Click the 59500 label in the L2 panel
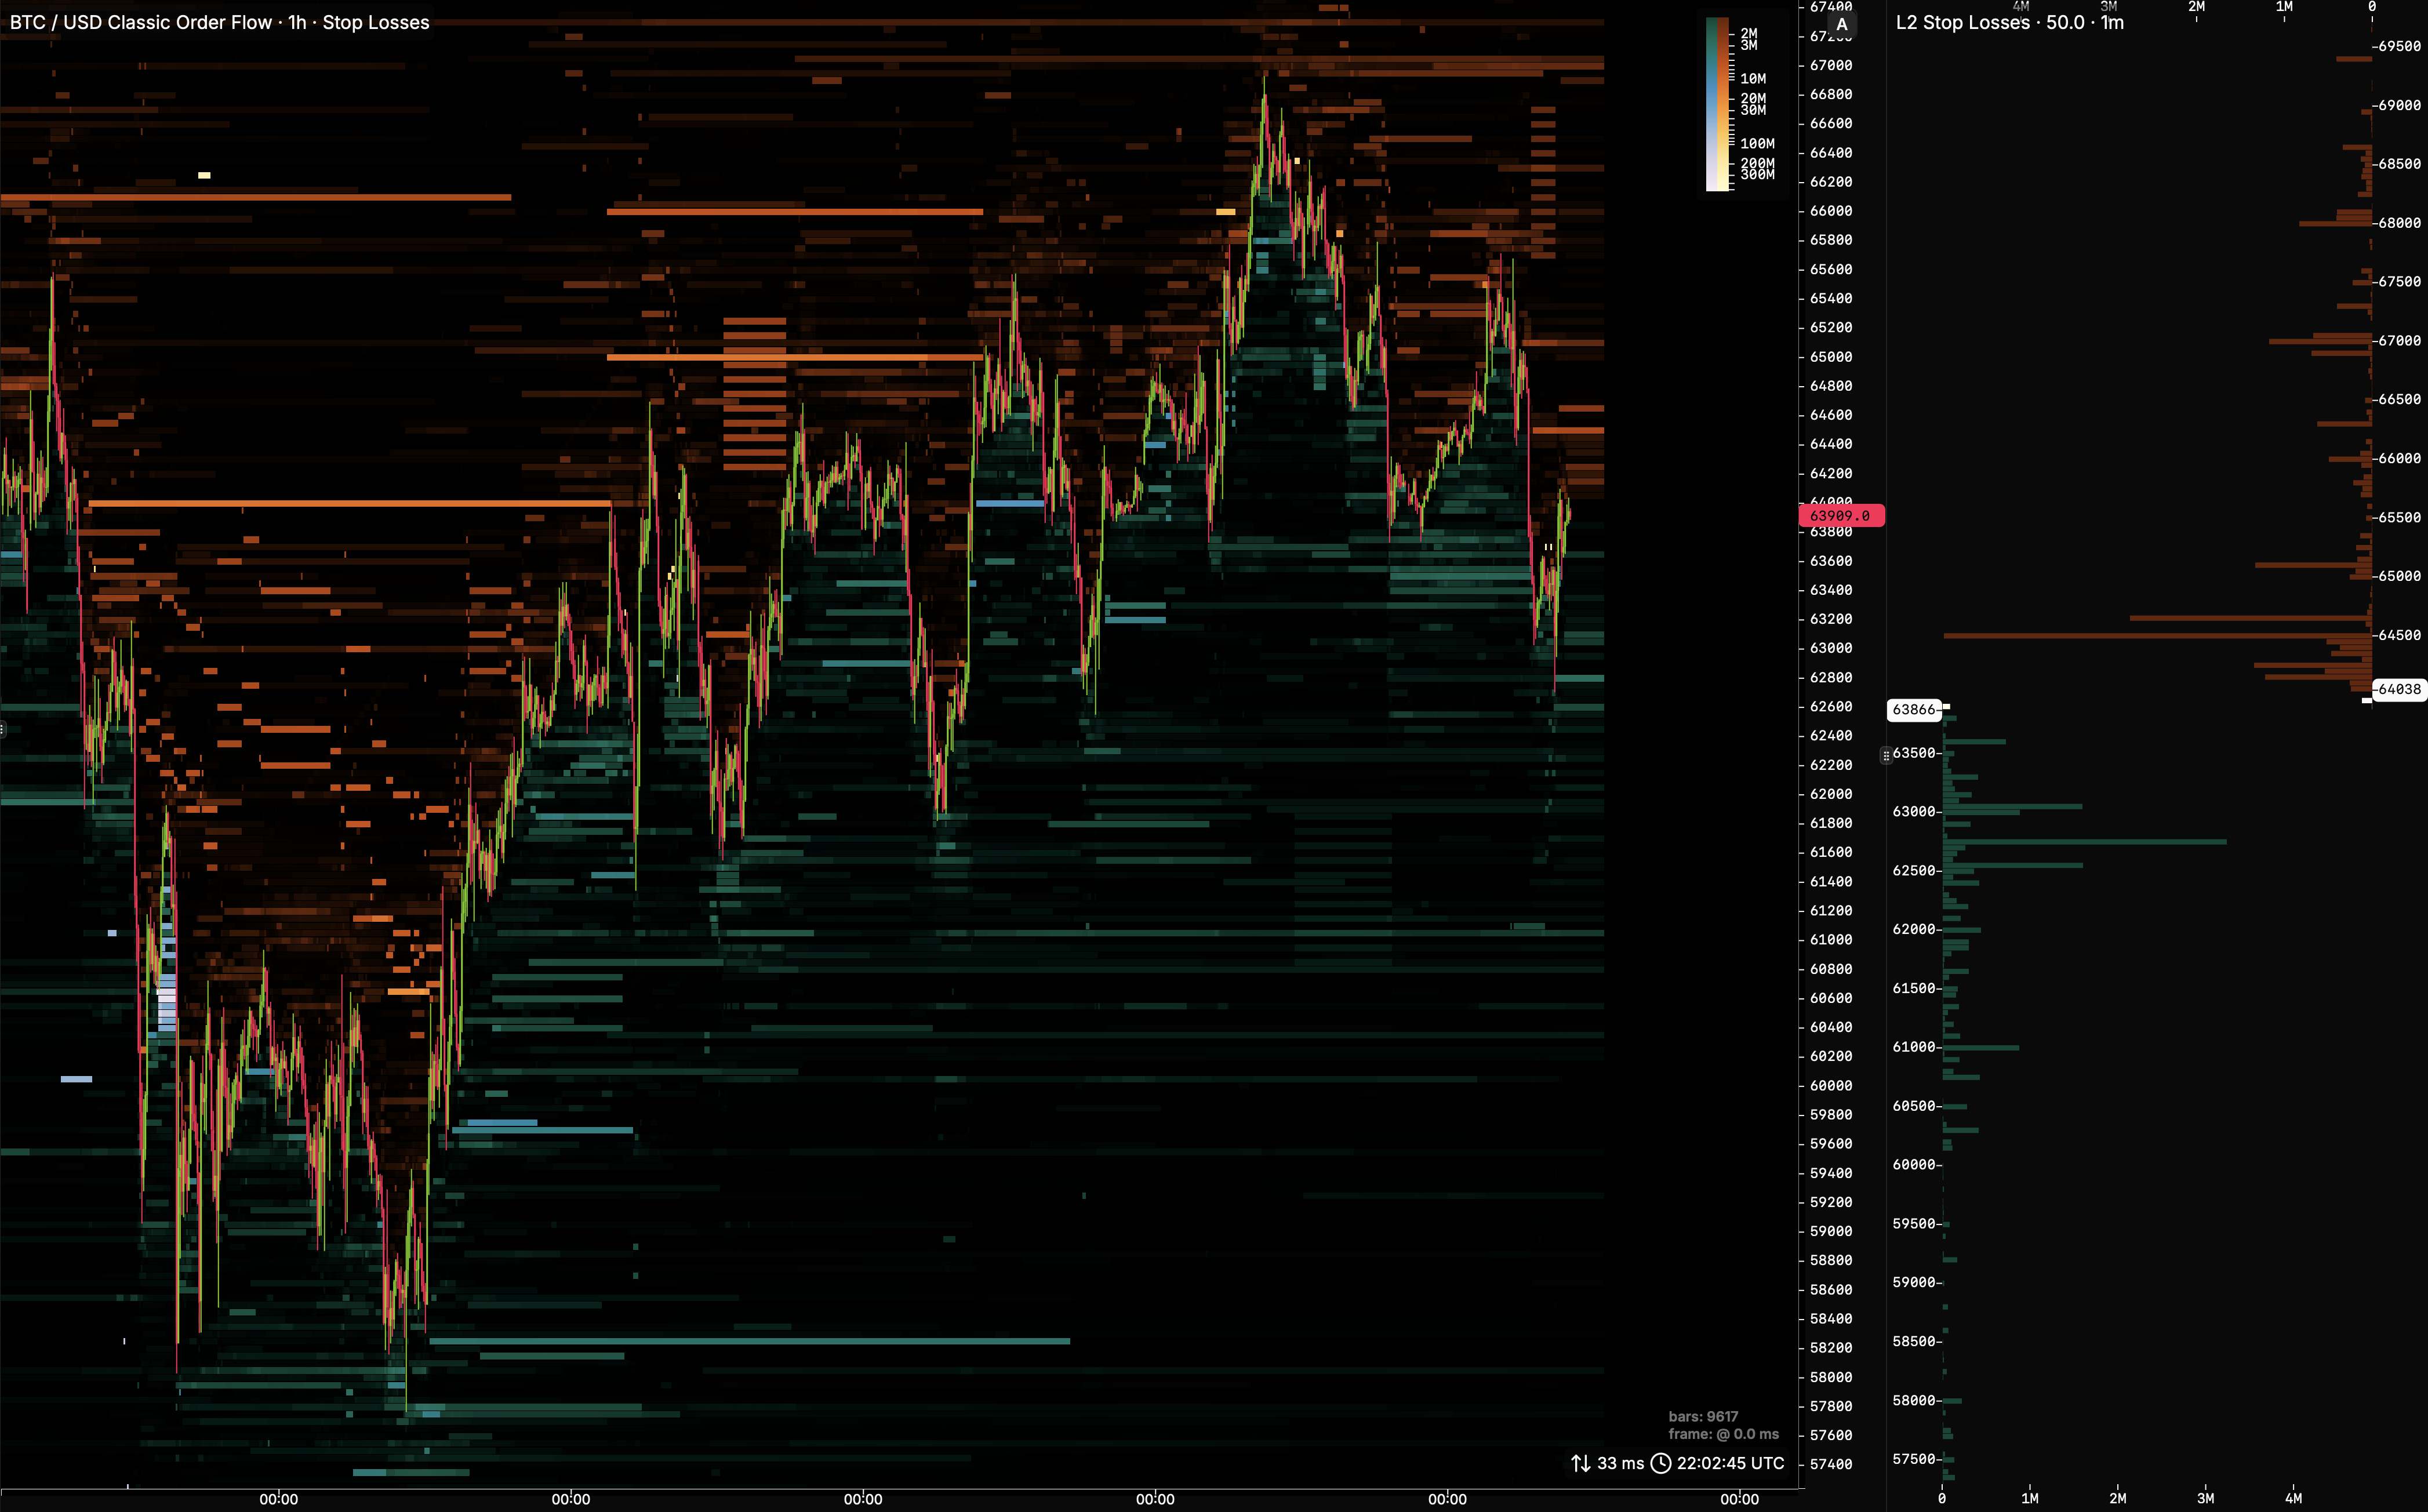 [x=1914, y=1224]
